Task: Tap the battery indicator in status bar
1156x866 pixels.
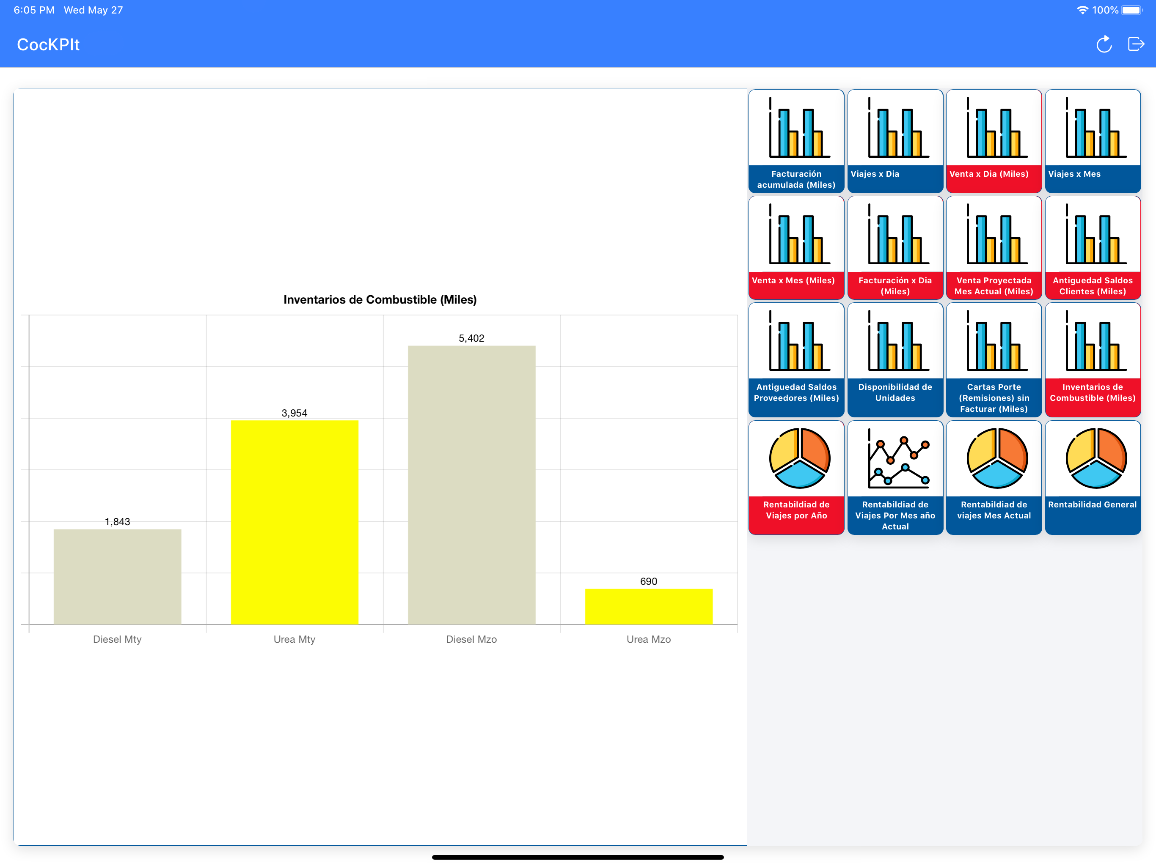Action: (1132, 10)
